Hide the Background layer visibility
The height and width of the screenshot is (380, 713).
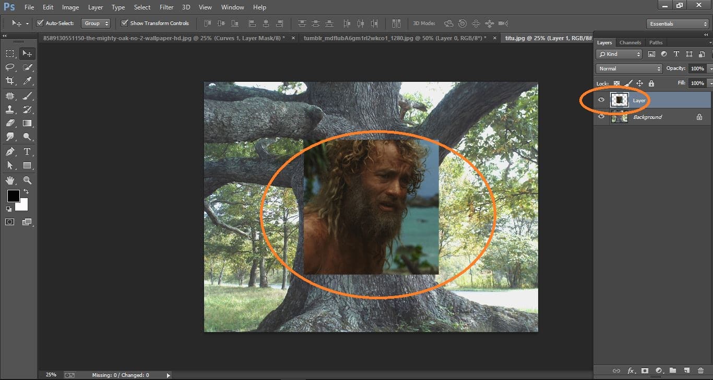[x=601, y=117]
